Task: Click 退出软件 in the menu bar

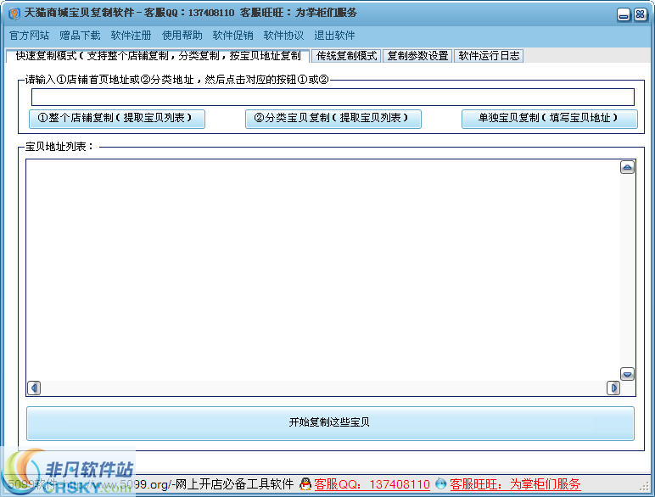Action: [334, 36]
